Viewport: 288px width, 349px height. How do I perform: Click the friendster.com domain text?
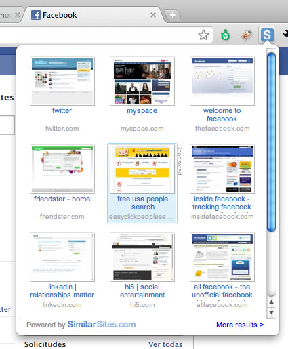coord(62,217)
